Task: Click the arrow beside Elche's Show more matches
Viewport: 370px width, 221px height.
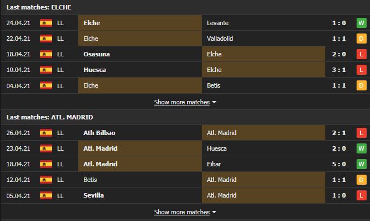Action: 214,102
